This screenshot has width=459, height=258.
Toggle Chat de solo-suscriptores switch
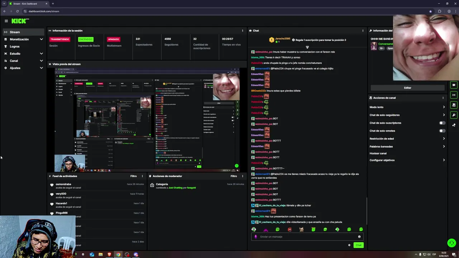click(443, 123)
